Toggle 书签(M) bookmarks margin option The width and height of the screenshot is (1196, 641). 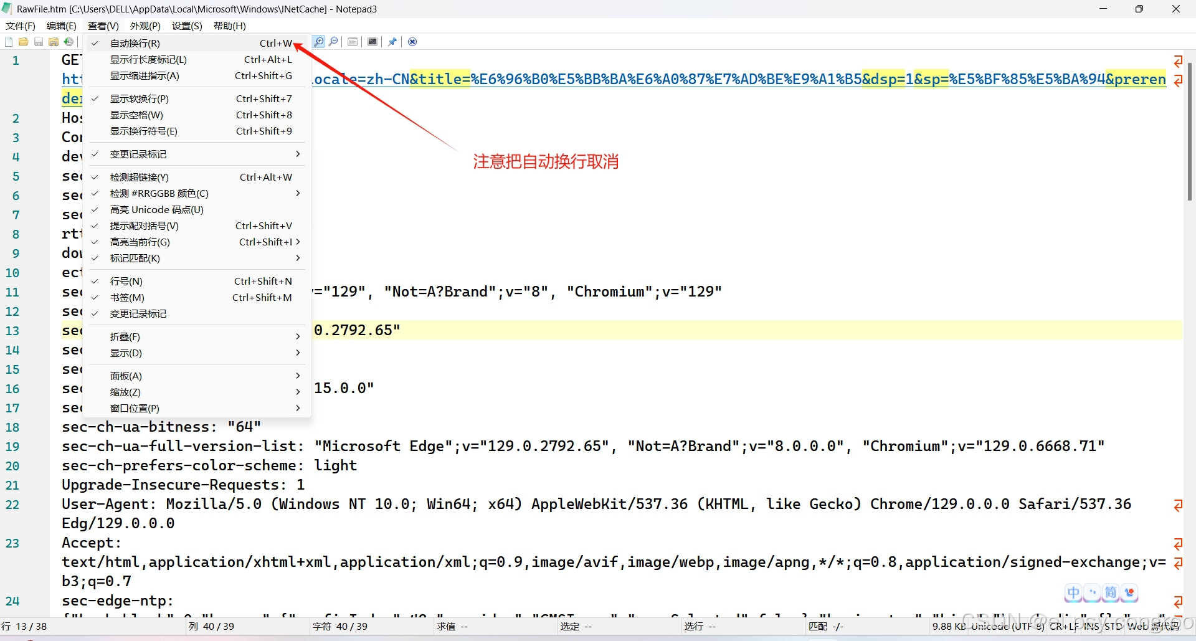197,297
